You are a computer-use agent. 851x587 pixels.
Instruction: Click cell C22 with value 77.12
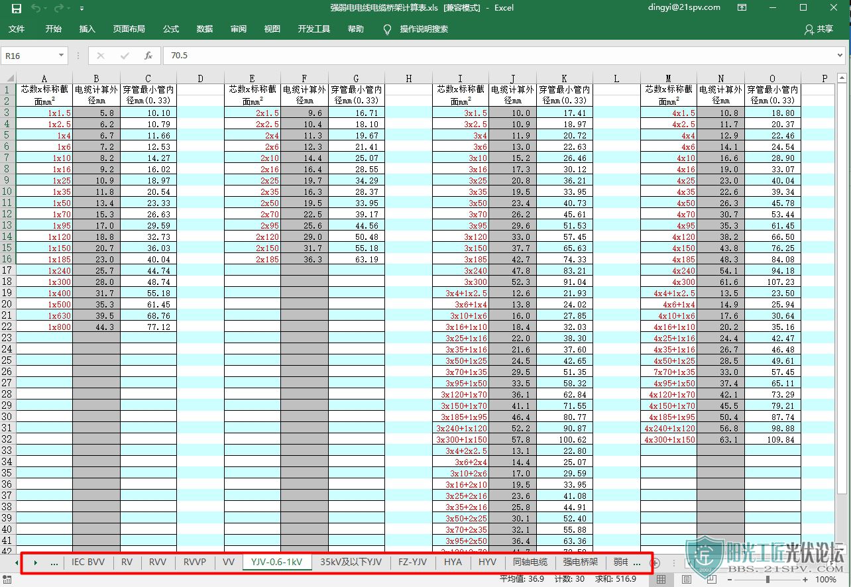pyautogui.click(x=148, y=327)
